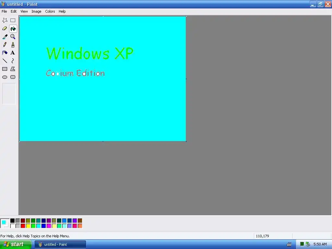Choose the Eraser tool
Image resolution: width=332 pixels, height=249 pixels.
point(5,29)
